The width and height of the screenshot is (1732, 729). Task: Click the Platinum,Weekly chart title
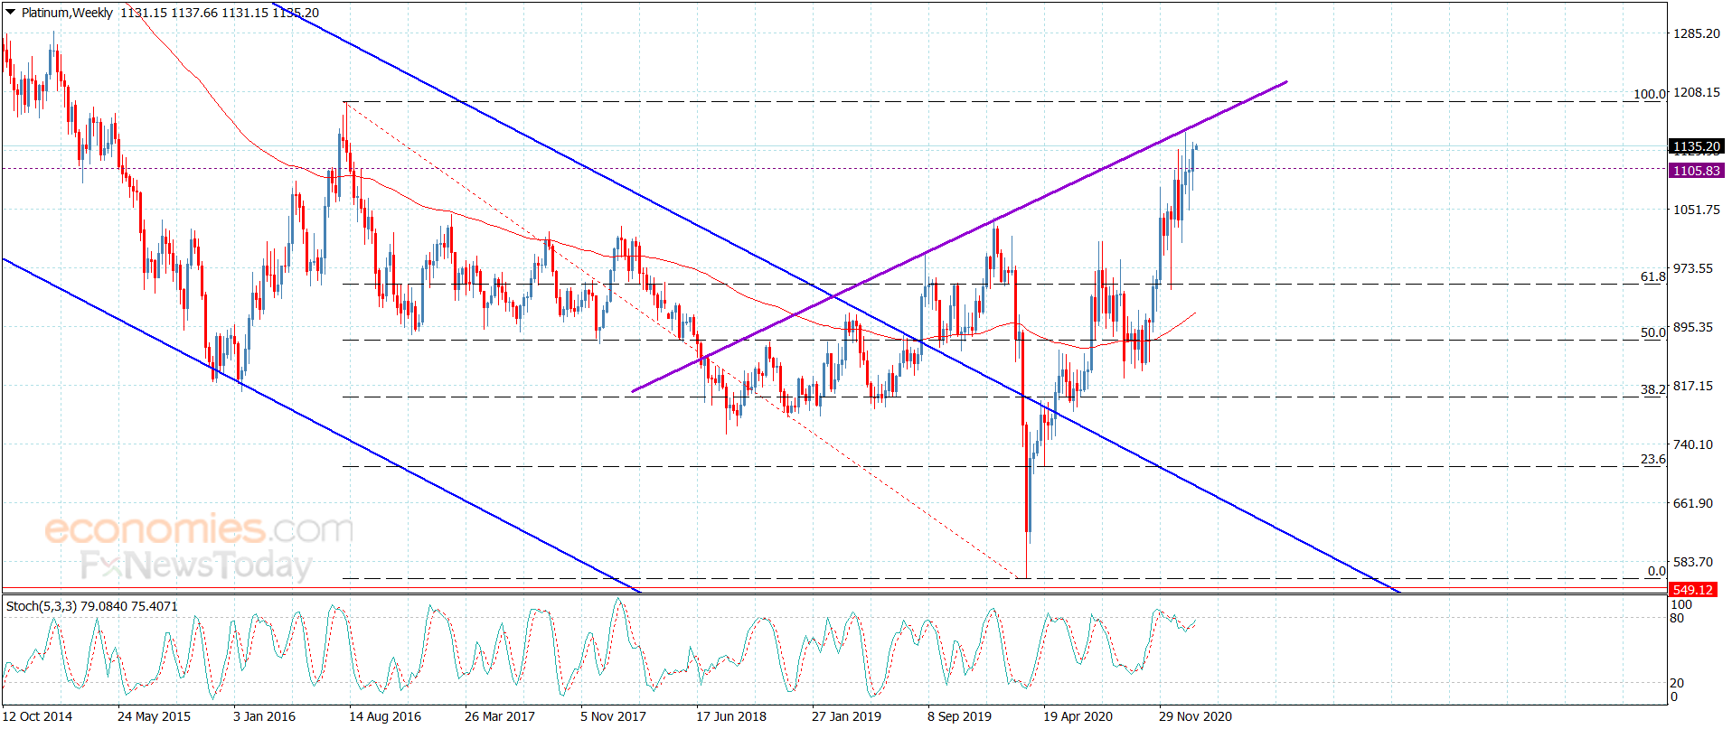tap(67, 13)
